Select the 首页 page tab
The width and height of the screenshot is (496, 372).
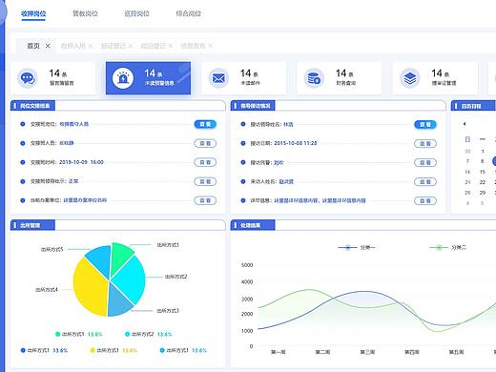point(33,46)
